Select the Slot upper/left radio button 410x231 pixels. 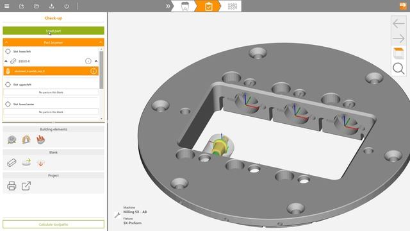pyautogui.click(x=8, y=84)
